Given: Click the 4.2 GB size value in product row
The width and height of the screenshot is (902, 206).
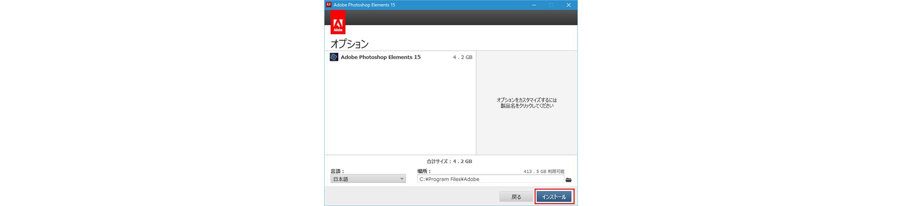Looking at the screenshot, I should pyautogui.click(x=462, y=57).
